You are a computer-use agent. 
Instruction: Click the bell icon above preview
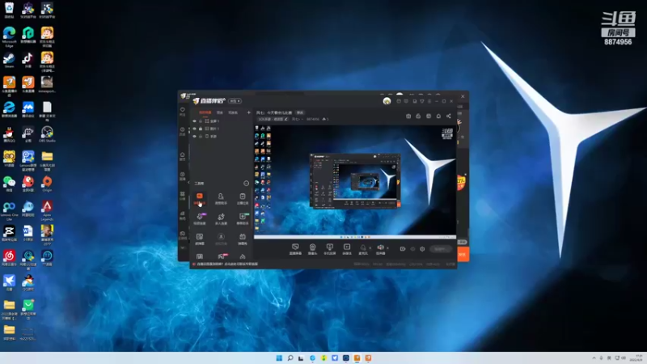pyautogui.click(x=438, y=116)
